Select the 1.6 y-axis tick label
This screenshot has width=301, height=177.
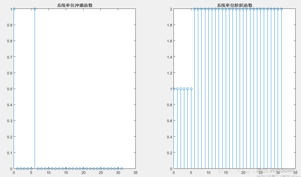170,41
